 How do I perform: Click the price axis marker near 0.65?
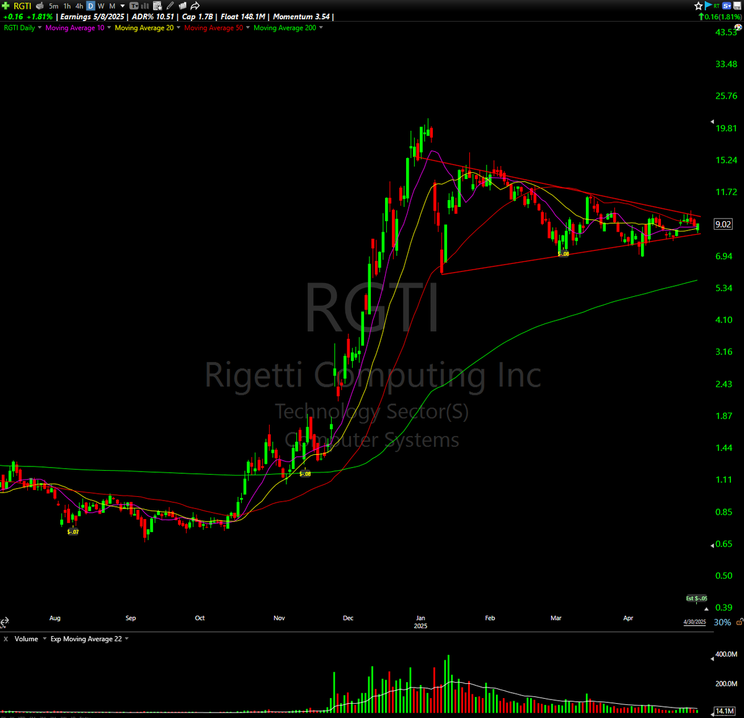pos(712,545)
